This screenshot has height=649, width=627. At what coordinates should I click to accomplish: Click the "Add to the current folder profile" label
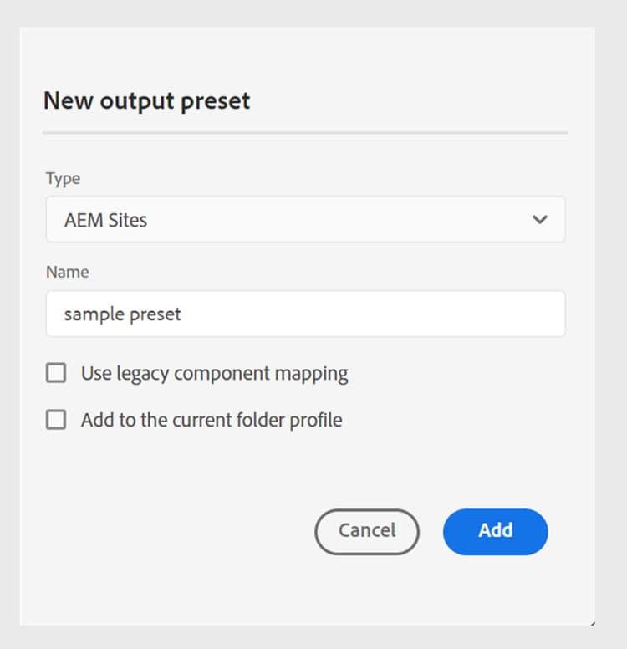212,420
